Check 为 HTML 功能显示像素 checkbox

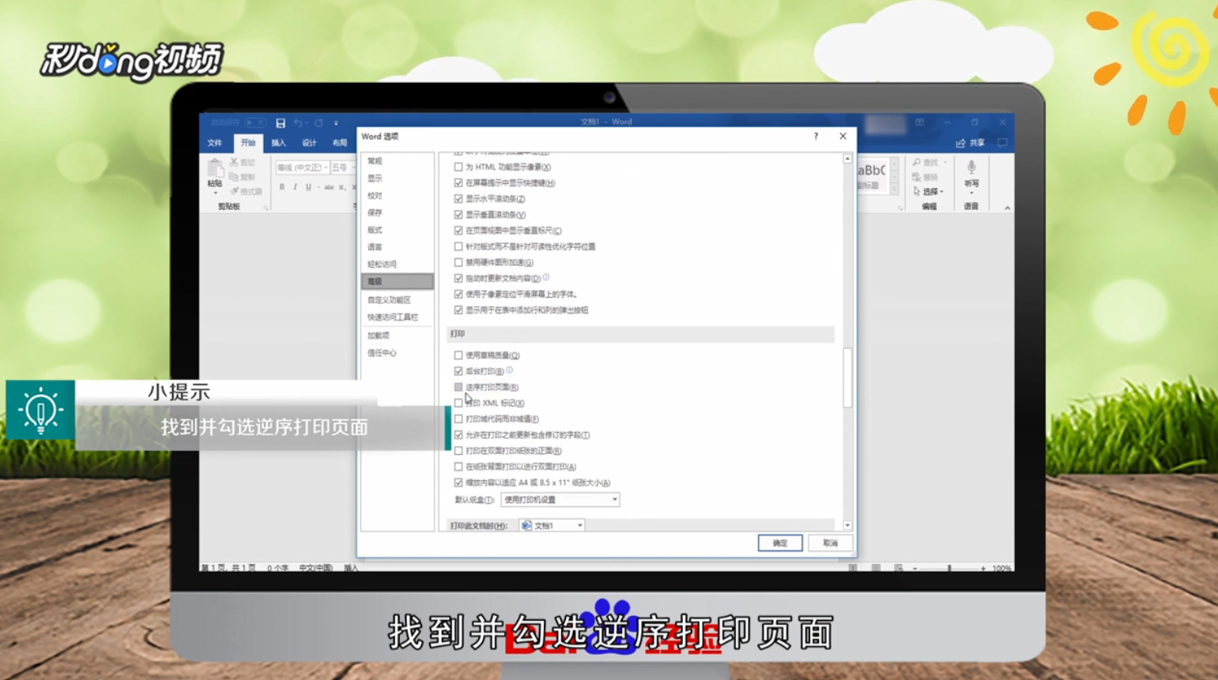point(458,167)
